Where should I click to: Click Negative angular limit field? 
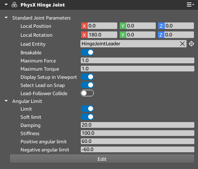(x=137, y=149)
